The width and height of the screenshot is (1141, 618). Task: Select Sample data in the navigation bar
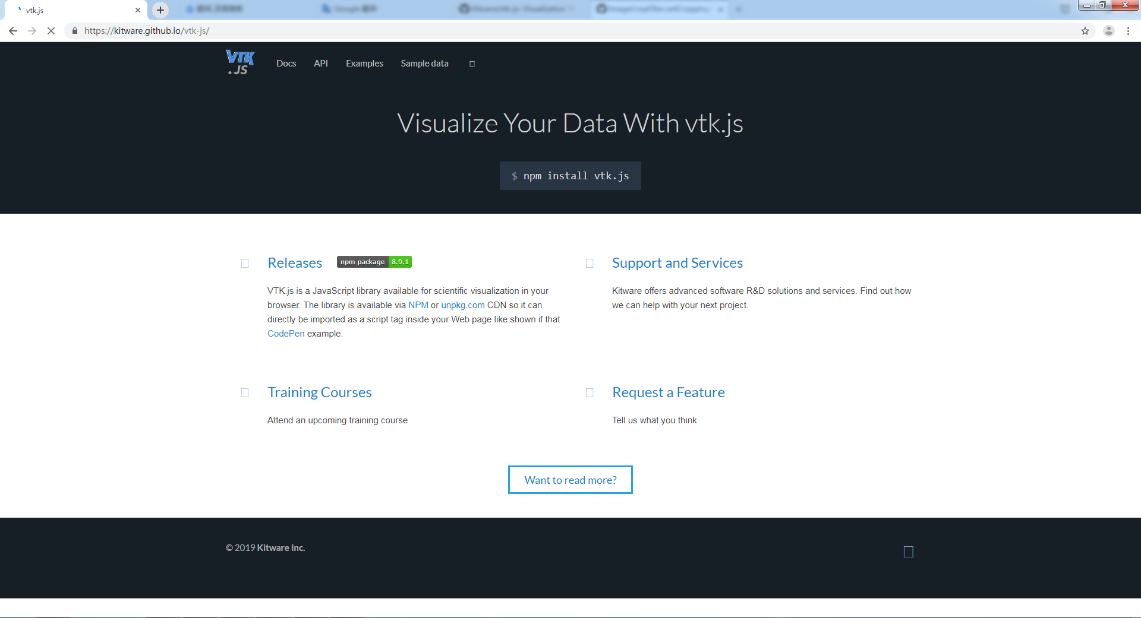[x=424, y=63]
